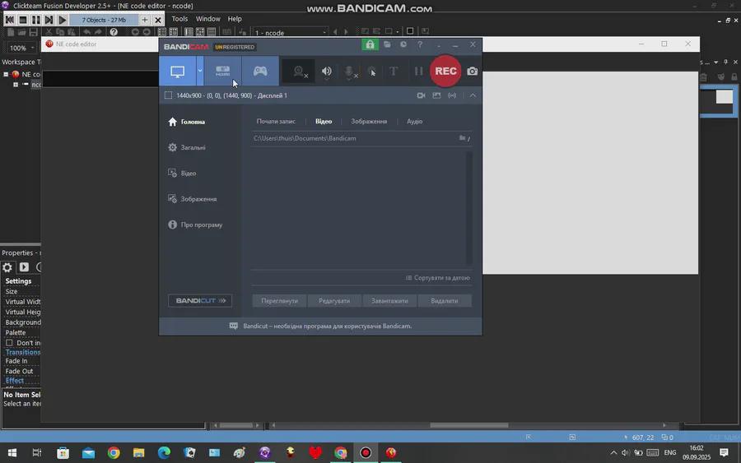Viewport: 741px width, 463px height.
Task: Switch to the Відео tab
Action: (x=324, y=121)
